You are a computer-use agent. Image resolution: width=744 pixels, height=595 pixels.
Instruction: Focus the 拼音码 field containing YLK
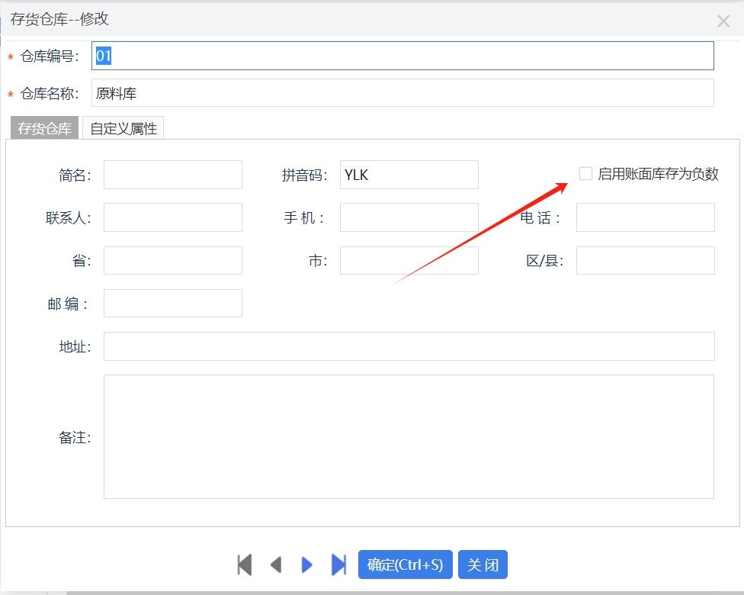[x=409, y=175]
